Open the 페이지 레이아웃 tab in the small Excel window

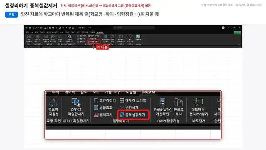(52, 32)
